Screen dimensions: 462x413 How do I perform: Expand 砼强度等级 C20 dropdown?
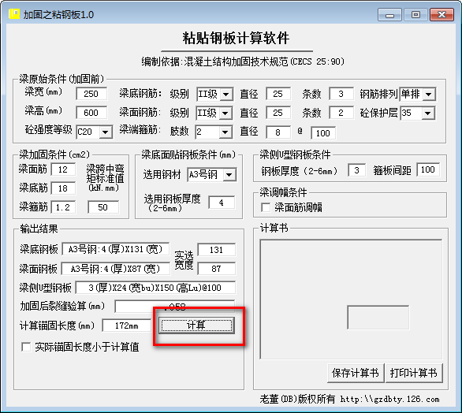click(x=106, y=132)
